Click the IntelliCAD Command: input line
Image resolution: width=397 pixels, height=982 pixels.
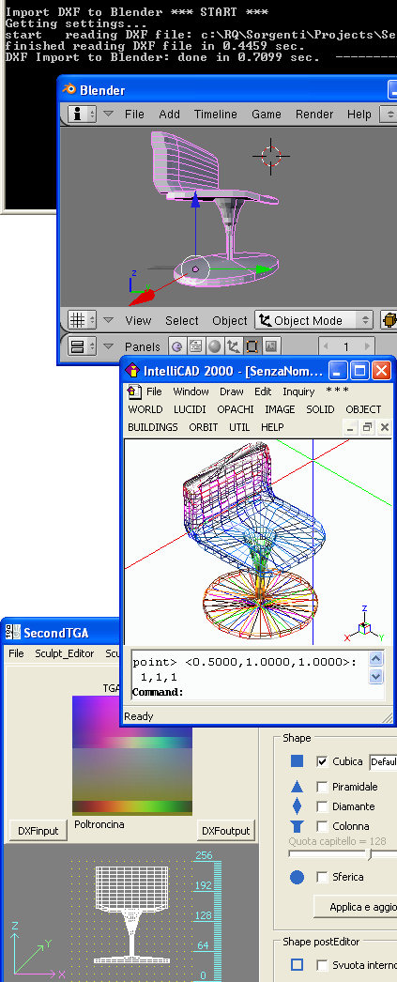pyautogui.click(x=249, y=692)
